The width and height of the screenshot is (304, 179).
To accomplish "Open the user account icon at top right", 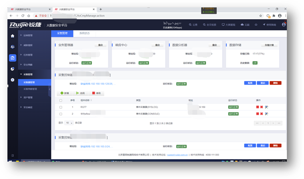I will point(284,24).
